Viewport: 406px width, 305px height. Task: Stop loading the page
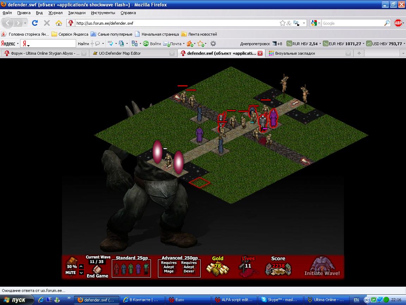click(47, 23)
